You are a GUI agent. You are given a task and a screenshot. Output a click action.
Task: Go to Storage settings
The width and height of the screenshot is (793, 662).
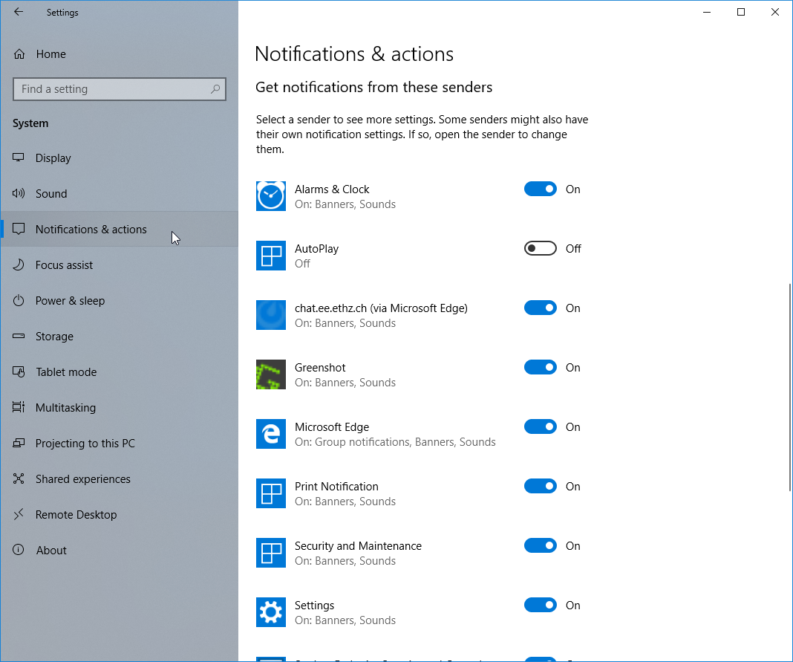[120, 336]
